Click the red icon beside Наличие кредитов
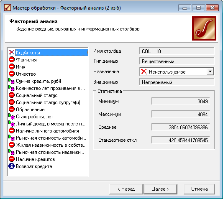 tap(12, 159)
